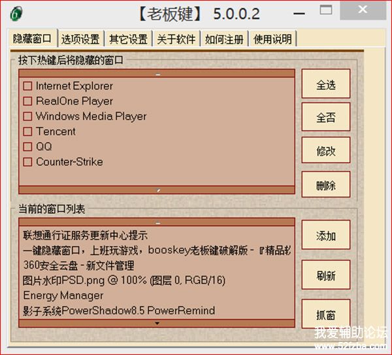Select 图片水印PSD.png window entry
The width and height of the screenshot is (392, 355).
[157, 281]
